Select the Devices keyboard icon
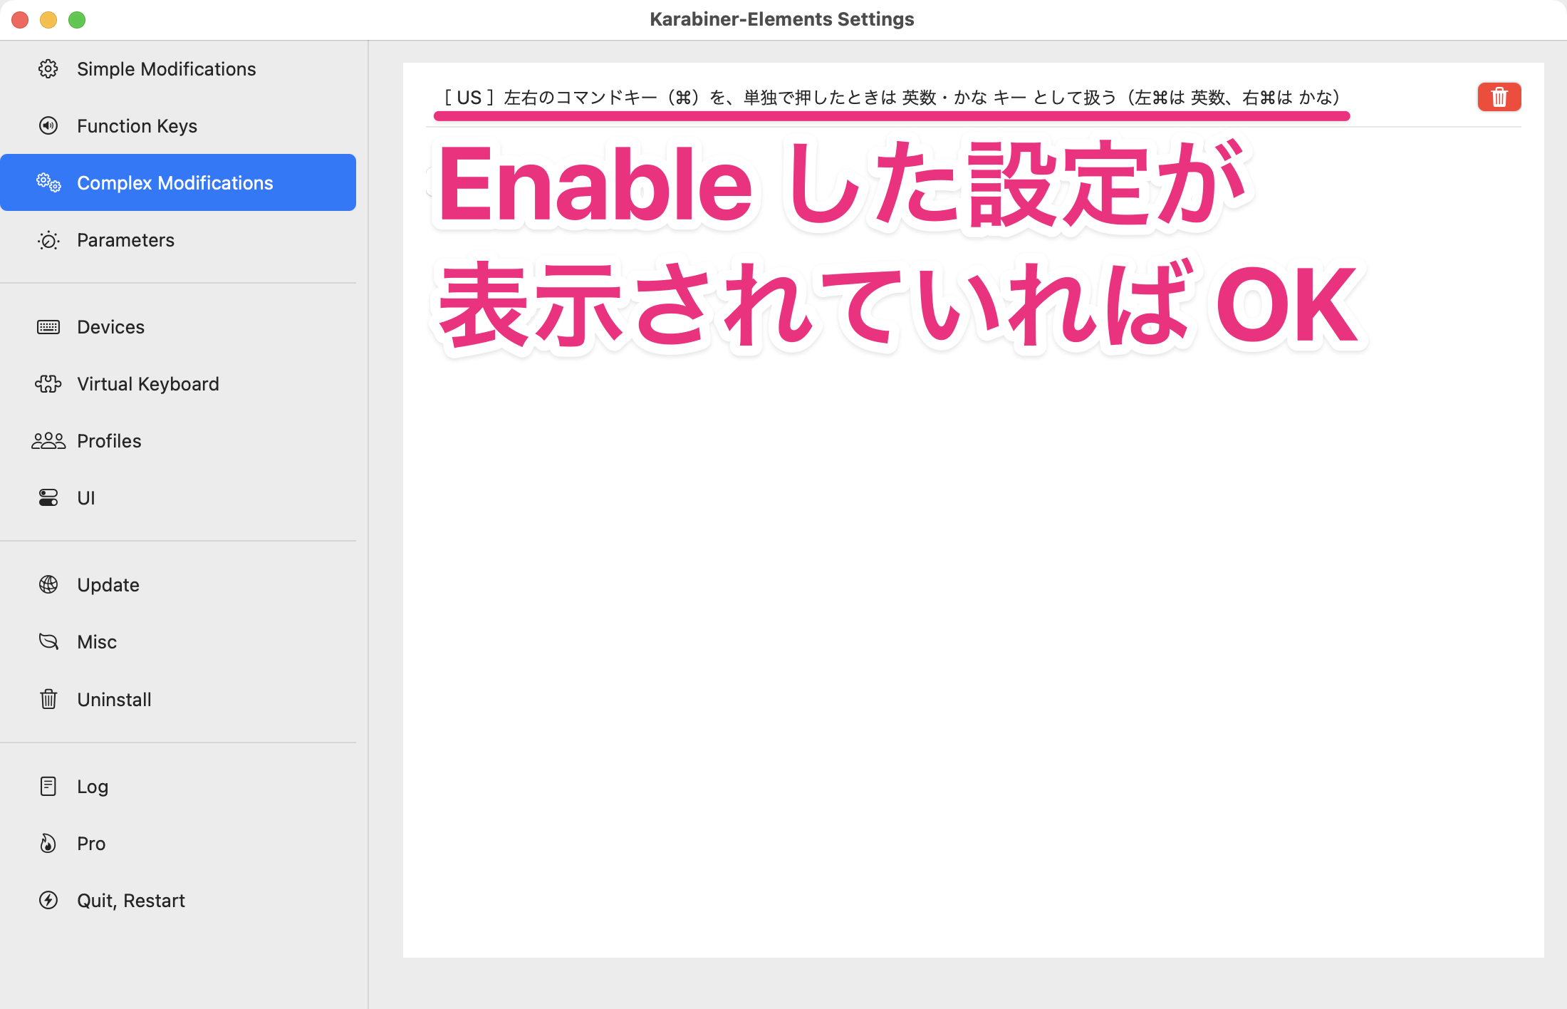The image size is (1567, 1009). (x=48, y=326)
